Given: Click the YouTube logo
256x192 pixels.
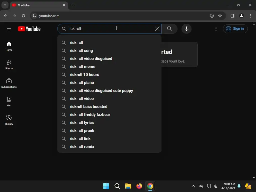Looking at the screenshot, I should [29, 29].
